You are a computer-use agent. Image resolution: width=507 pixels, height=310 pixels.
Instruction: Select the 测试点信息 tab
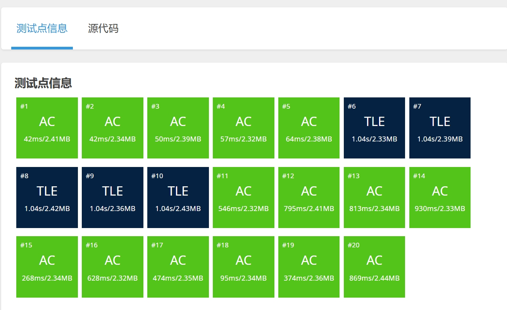(x=42, y=28)
